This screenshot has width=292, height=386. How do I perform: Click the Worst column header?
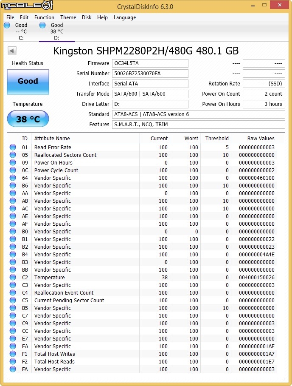pyautogui.click(x=185, y=138)
